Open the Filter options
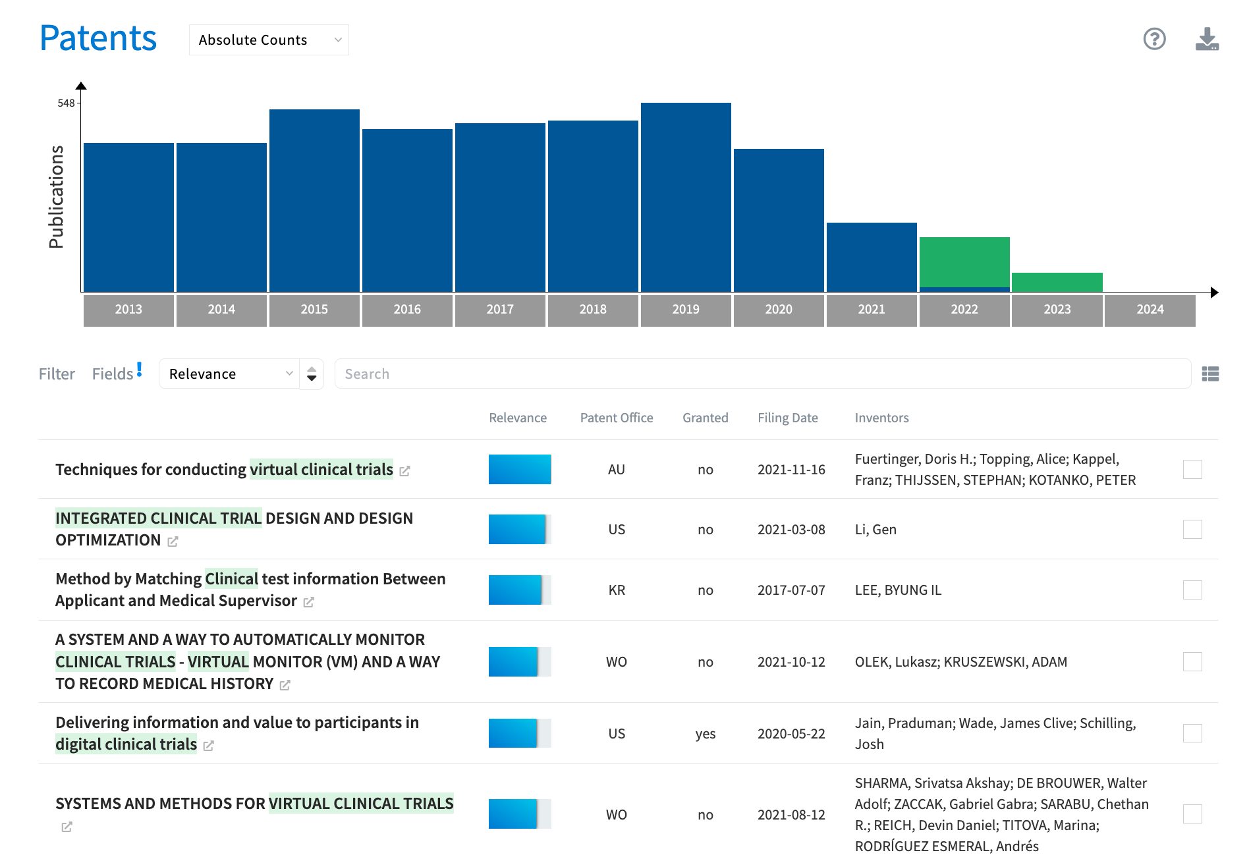1249x863 pixels. pyautogui.click(x=57, y=374)
